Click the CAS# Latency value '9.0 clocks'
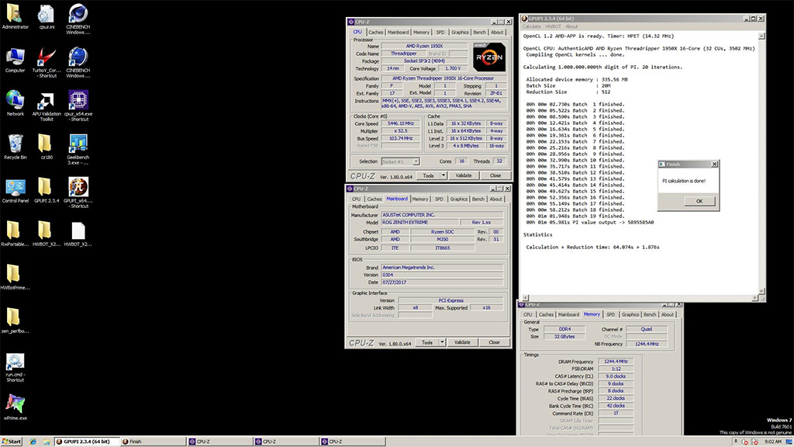The height and width of the screenshot is (447, 794). (x=616, y=376)
